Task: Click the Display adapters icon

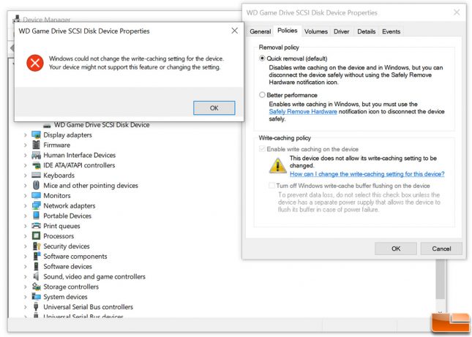Action: pyautogui.click(x=36, y=135)
